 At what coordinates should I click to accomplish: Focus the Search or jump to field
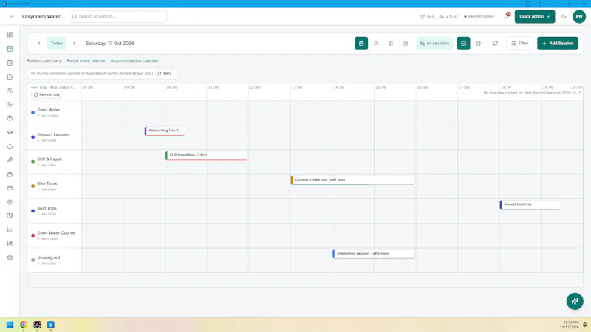(x=118, y=16)
